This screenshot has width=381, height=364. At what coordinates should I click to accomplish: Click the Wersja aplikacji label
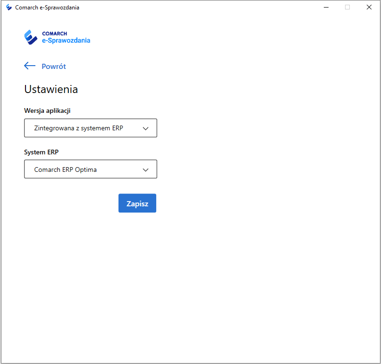(47, 111)
